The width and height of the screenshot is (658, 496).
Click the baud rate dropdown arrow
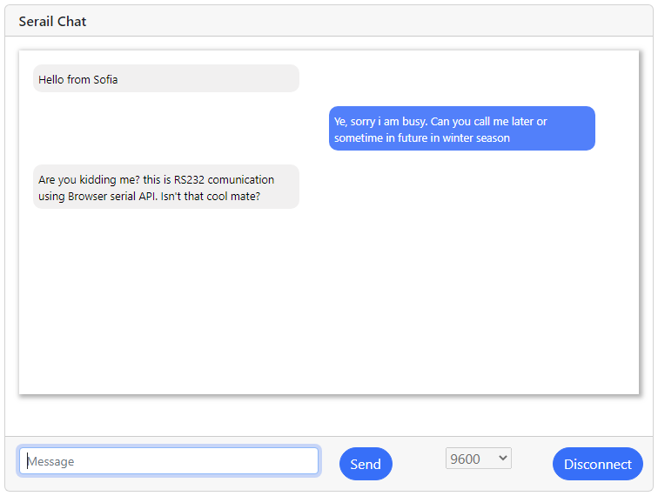[502, 459]
